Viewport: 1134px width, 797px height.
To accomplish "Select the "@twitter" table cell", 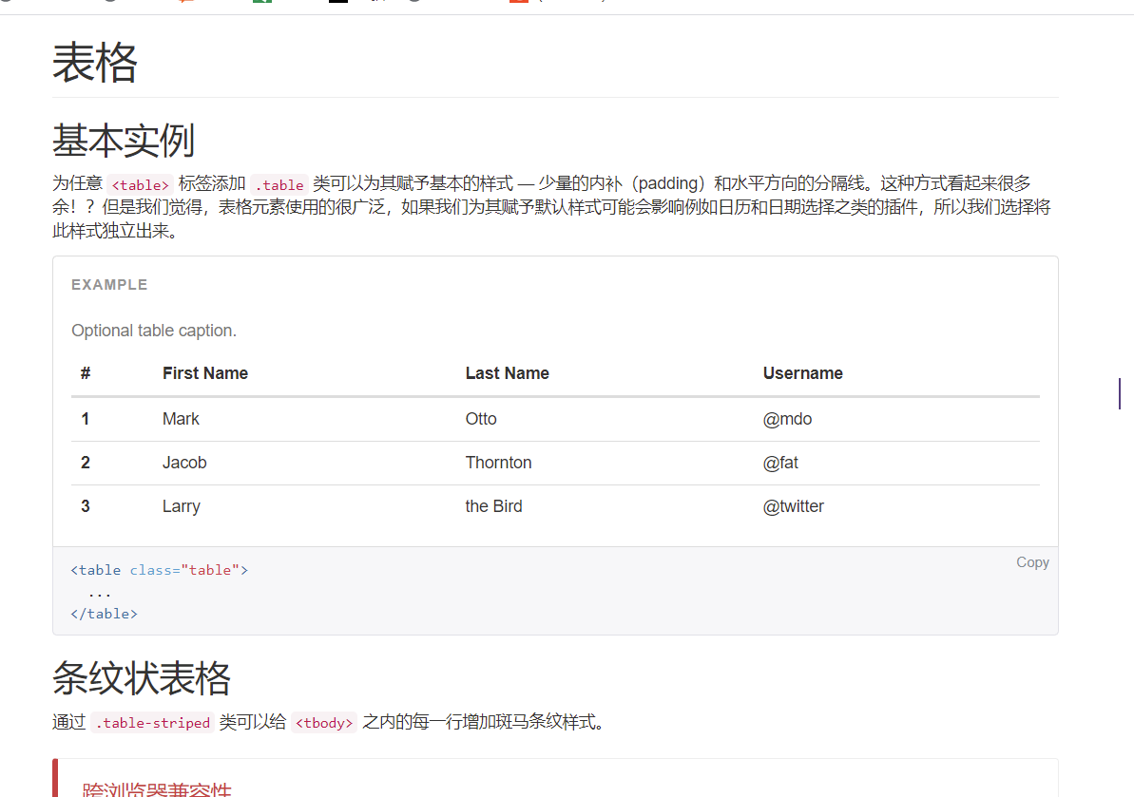I will click(x=794, y=506).
